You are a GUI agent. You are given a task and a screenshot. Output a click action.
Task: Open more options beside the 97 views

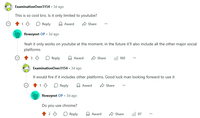coord(151,114)
